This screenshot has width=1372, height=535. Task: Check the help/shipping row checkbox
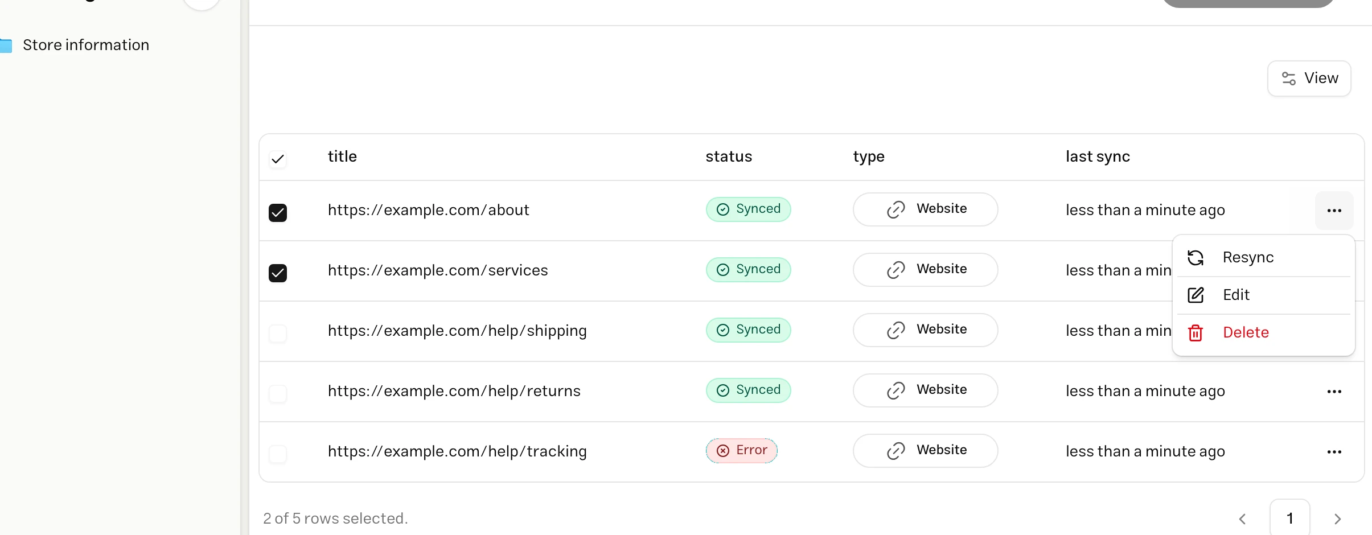click(278, 333)
